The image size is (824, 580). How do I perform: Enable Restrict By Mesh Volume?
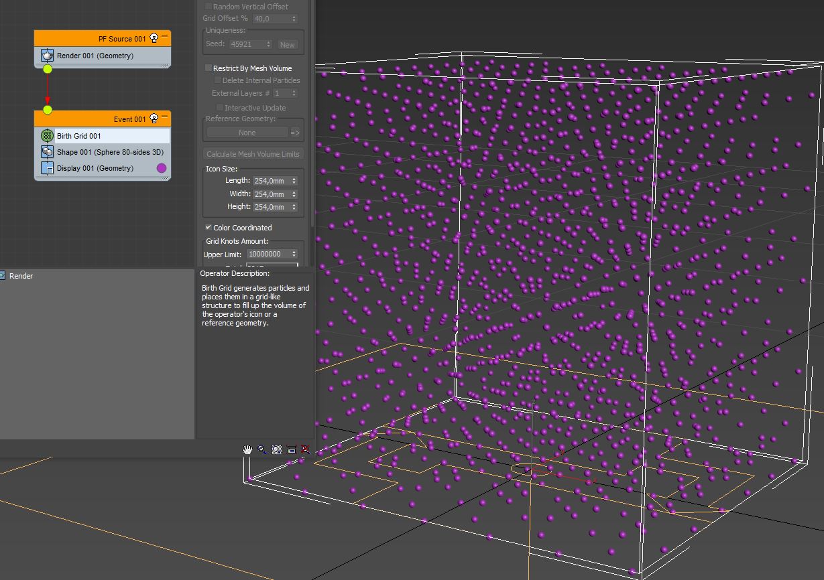[209, 68]
